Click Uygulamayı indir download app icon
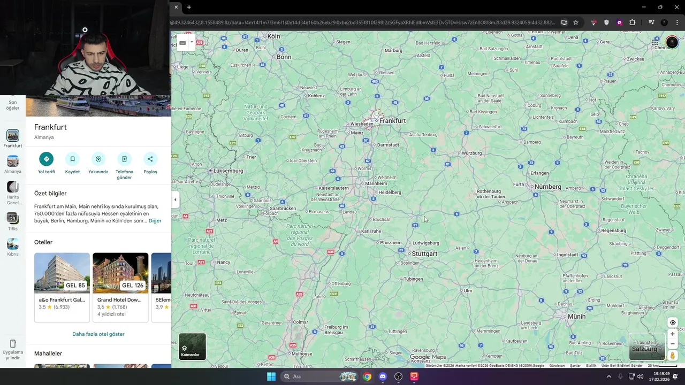 tap(13, 350)
